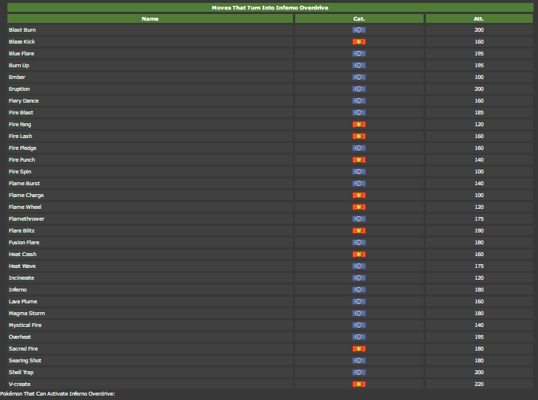This screenshot has width=538, height=400.
Task: Click the category icon in Fiery Dance row
Action: (359, 101)
